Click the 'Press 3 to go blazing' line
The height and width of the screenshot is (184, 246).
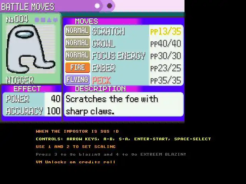tap(111, 154)
